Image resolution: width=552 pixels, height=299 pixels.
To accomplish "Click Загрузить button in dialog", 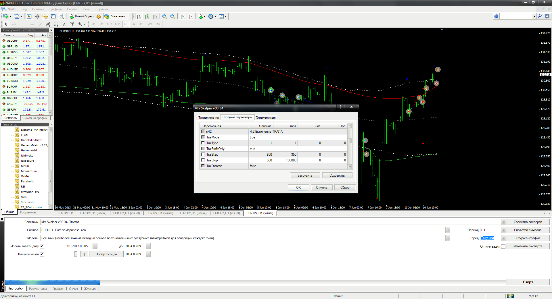I will click(x=305, y=175).
